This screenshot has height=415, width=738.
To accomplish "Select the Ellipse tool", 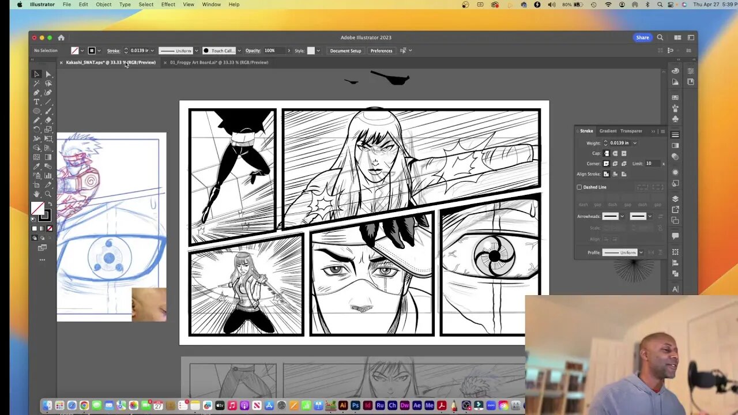I will click(36, 111).
